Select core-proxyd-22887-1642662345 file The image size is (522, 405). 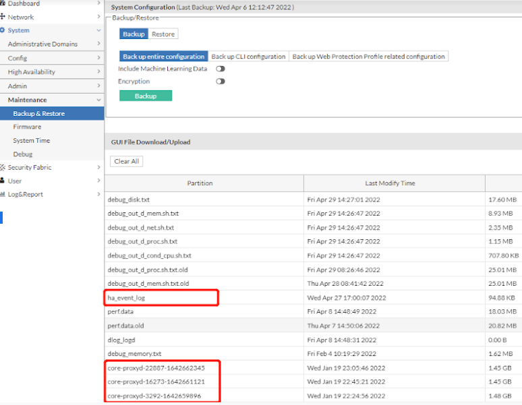pyautogui.click(x=156, y=368)
